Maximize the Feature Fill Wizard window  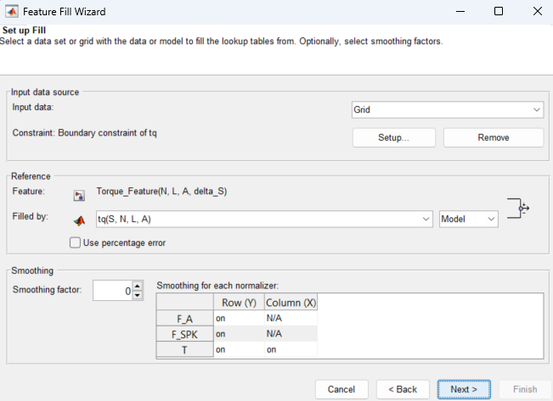click(499, 12)
